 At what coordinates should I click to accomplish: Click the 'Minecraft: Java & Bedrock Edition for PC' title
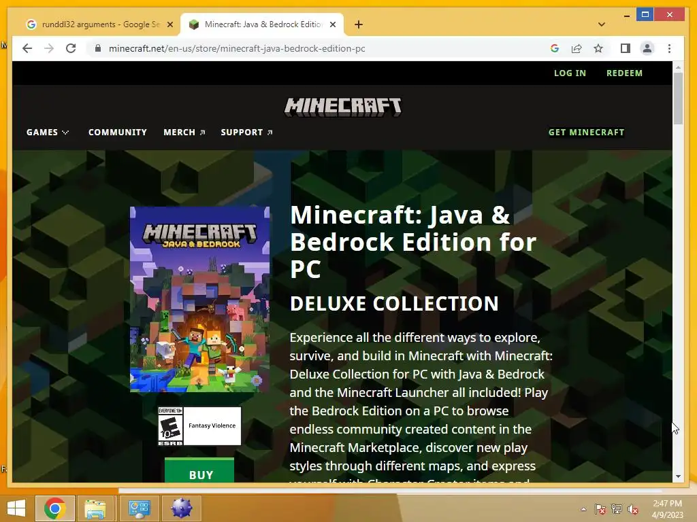[x=413, y=242]
